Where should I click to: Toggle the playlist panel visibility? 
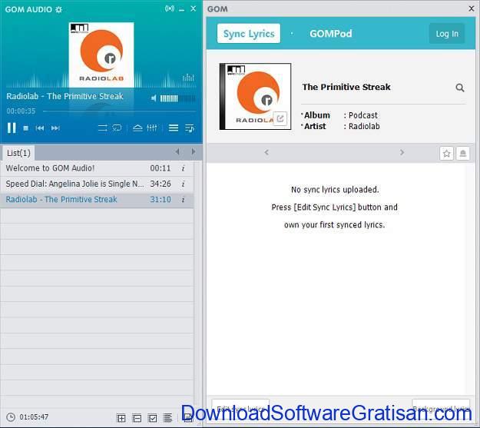click(174, 128)
